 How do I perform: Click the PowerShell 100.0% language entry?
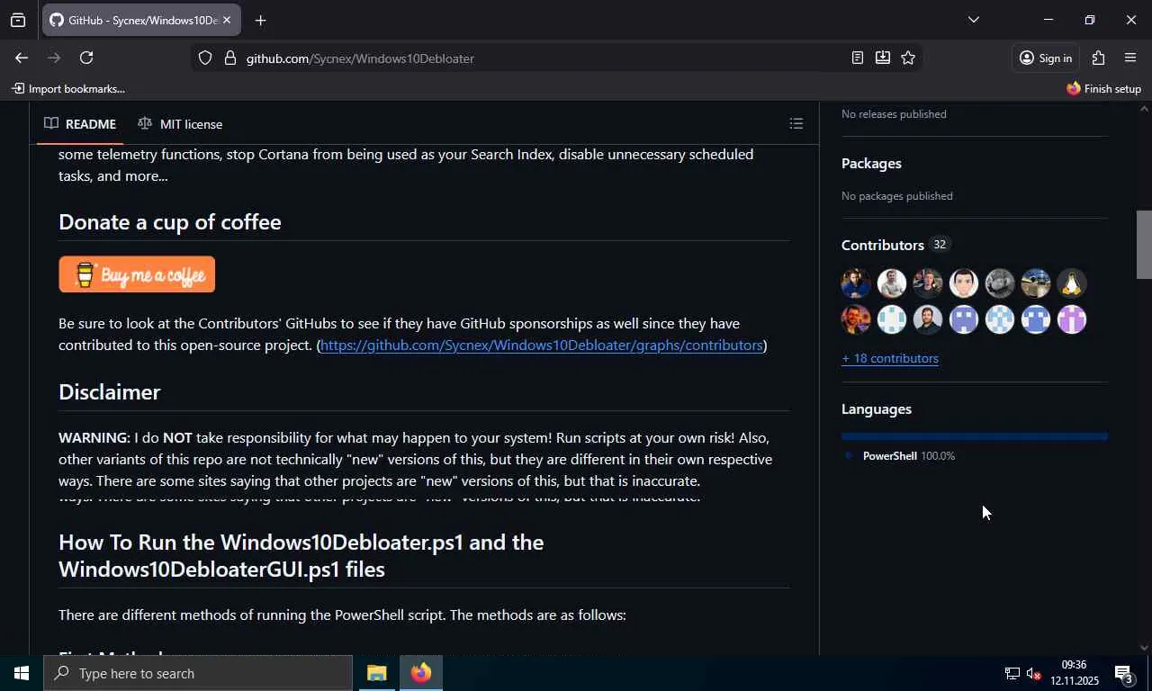900,456
